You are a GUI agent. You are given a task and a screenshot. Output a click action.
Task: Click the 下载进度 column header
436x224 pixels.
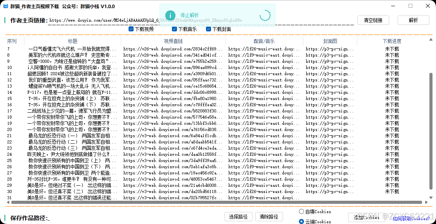coord(392,41)
